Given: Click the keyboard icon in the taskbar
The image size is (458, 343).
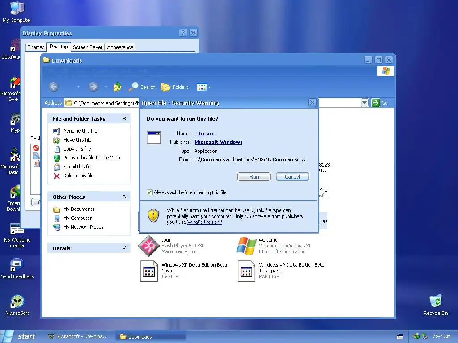Looking at the screenshot, I should coord(399,337).
